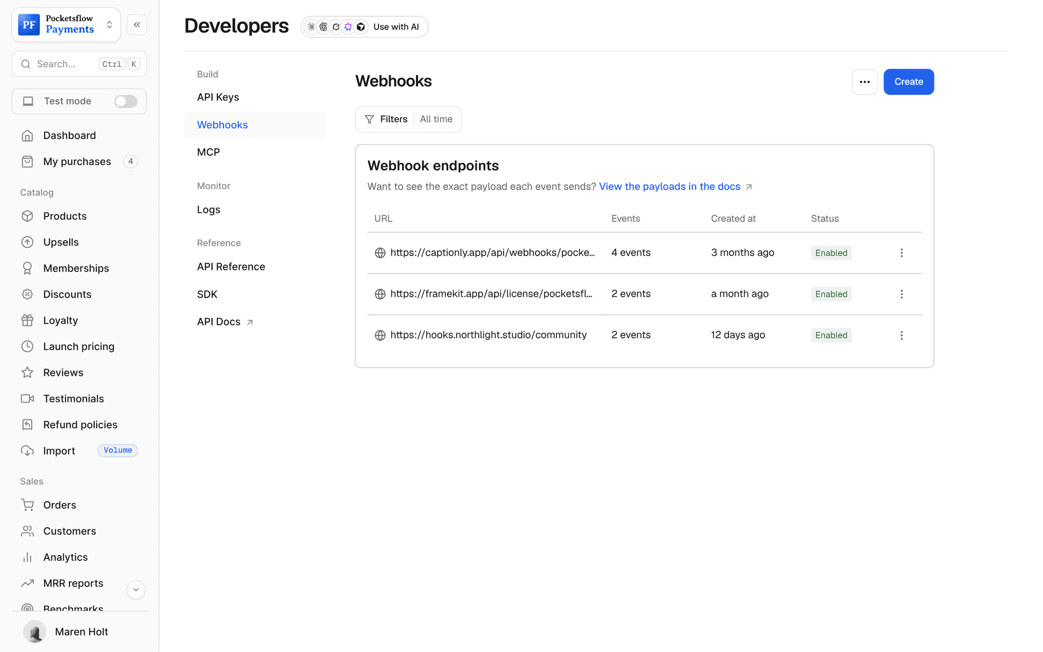Open the Dashboard home icon
The height and width of the screenshot is (652, 1043).
click(28, 135)
